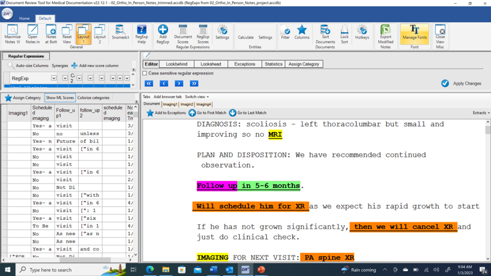
Task: Toggle the Show ML Scores button
Action: [60, 98]
